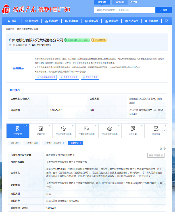This screenshot has height=212, width=175.
Task: Select the 经营异常 category card
Action: pyautogui.click(x=133, y=131)
